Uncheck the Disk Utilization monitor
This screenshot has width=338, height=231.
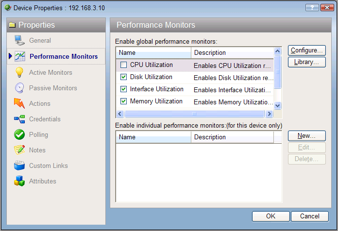coord(123,77)
